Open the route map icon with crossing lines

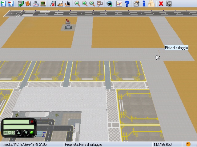pos(119,3)
